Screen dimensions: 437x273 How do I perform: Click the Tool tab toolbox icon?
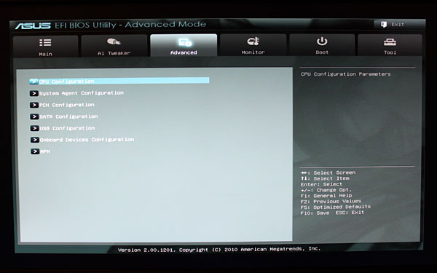pos(390,41)
